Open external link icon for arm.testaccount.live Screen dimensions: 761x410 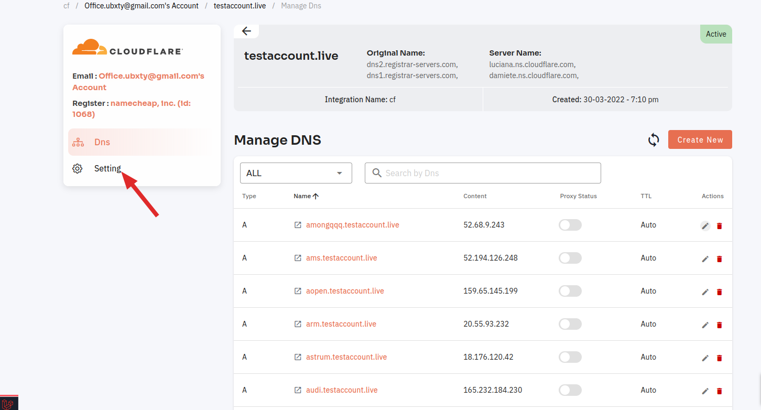pos(298,324)
